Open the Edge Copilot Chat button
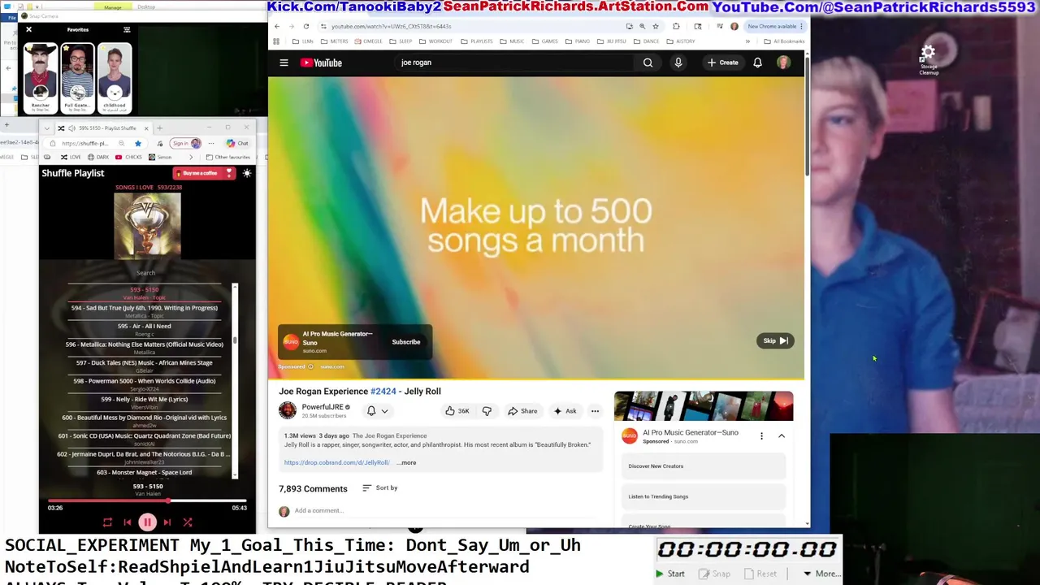Screen dimensions: 1040x585 (238, 143)
